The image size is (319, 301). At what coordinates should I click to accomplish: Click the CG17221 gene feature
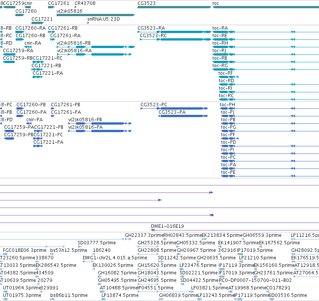(x=37, y=23)
